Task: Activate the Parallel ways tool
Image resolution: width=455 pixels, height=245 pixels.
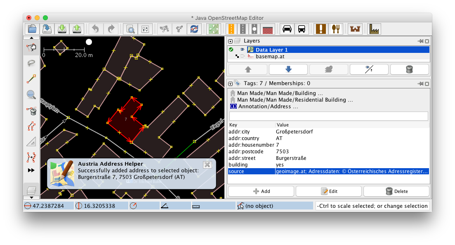Action: tap(31, 126)
